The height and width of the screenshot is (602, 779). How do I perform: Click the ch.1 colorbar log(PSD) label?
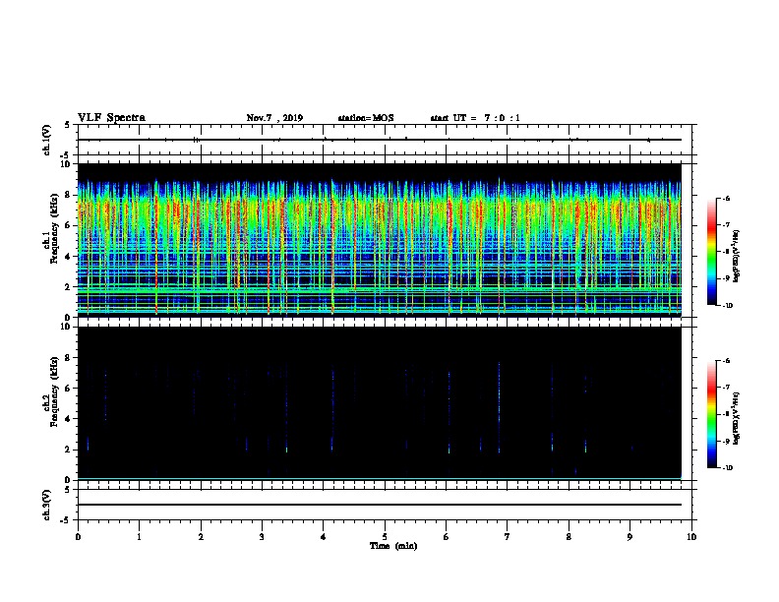pyautogui.click(x=736, y=257)
